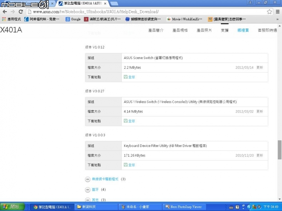The width and height of the screenshot is (282, 211).
Task: Click scrollbar down arrow
Action: pos(280,199)
